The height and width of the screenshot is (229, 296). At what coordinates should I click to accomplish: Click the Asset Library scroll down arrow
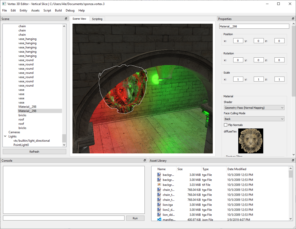click(290, 219)
